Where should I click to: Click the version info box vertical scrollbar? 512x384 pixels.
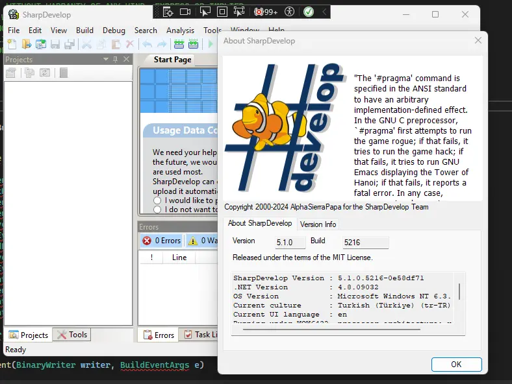[459, 291]
